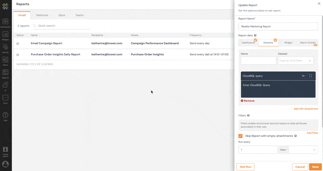Click the Test Run button
Screen dimensions: 323x171
click(x=245, y=167)
